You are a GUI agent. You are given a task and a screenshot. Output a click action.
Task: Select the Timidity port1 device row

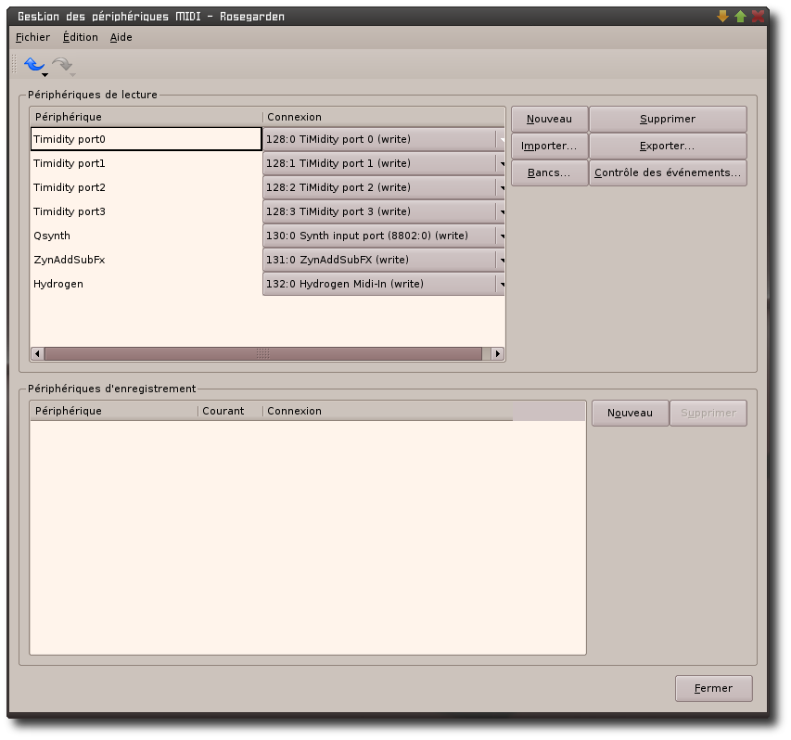[x=147, y=163]
